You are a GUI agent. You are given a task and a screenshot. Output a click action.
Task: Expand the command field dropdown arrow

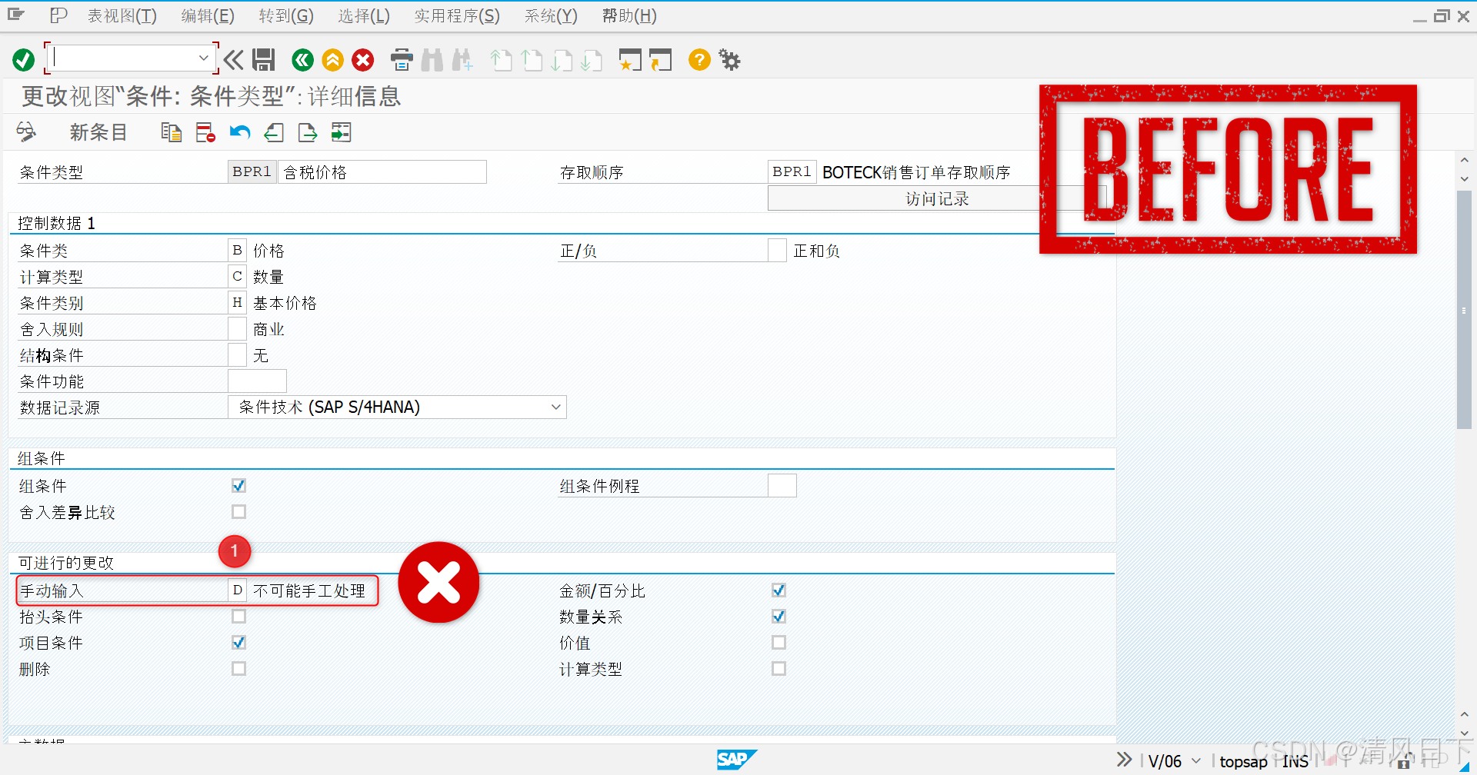204,57
